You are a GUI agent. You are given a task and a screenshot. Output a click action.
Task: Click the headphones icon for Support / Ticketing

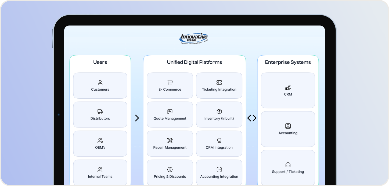coord(288,165)
